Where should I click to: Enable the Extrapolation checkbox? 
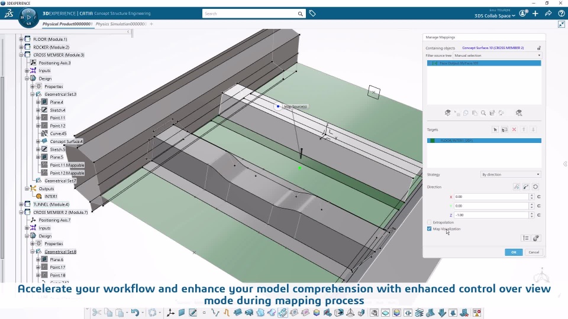click(430, 223)
